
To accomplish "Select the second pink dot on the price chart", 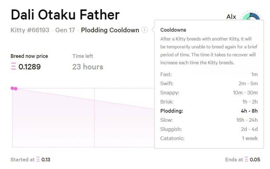I will 16,88.
